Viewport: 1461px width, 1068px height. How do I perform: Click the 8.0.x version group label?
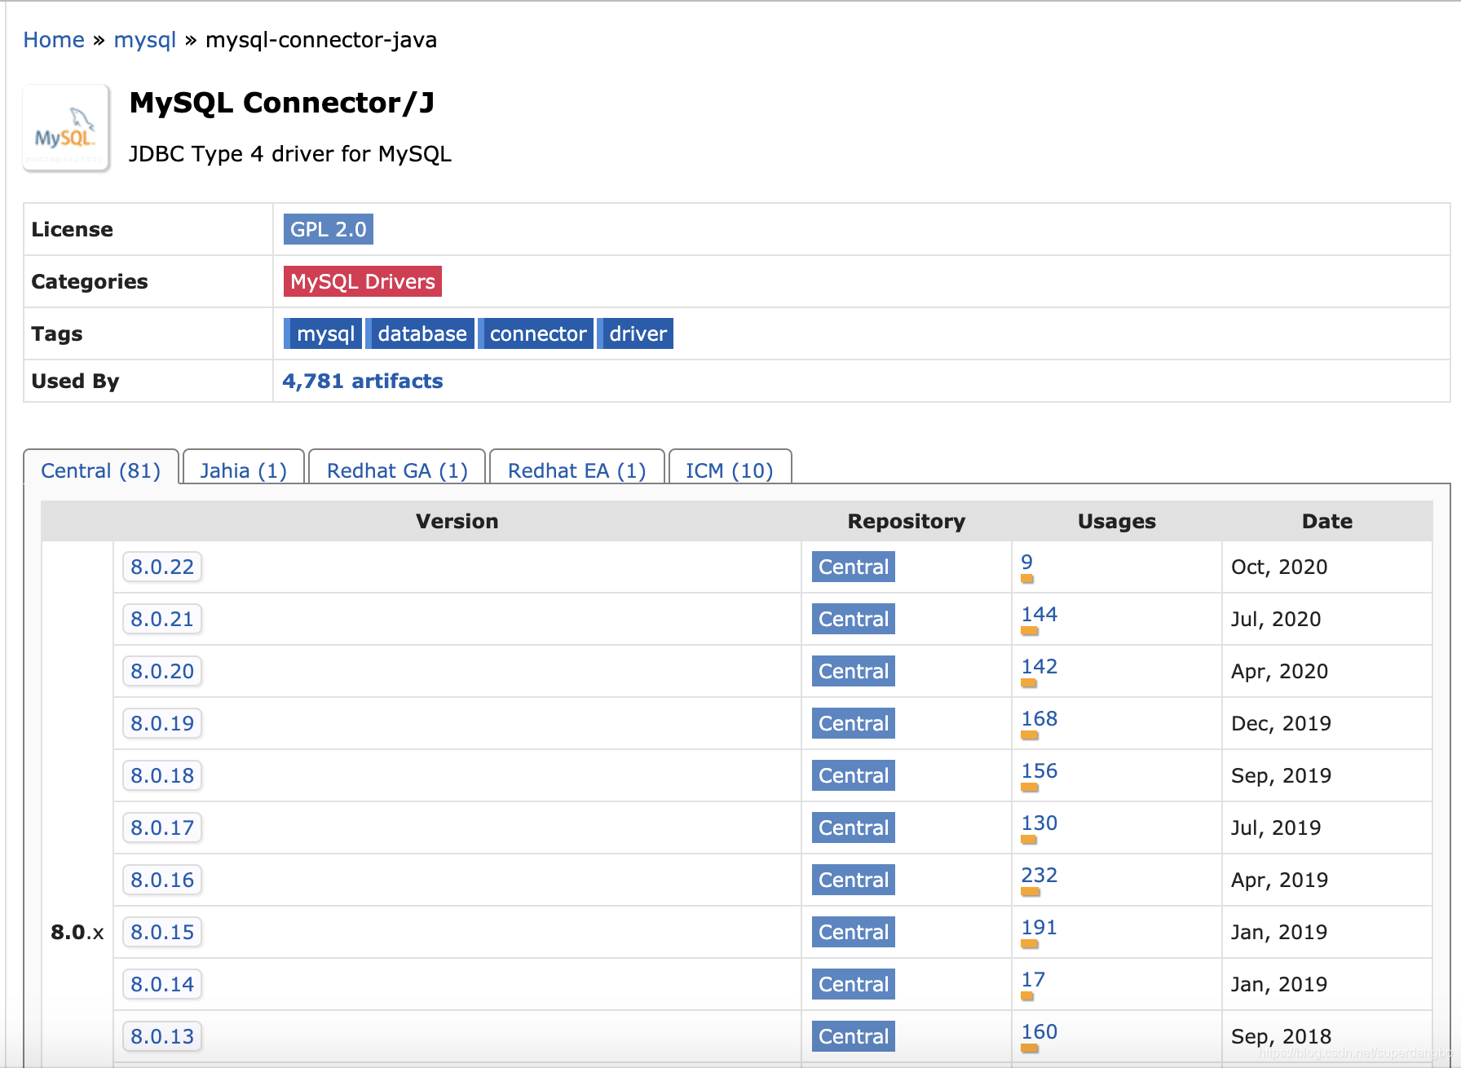click(77, 932)
